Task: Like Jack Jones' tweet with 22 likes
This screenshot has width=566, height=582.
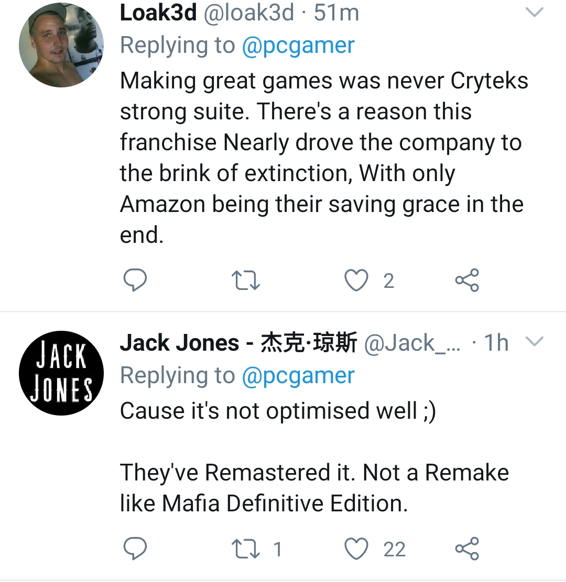Action: click(356, 549)
